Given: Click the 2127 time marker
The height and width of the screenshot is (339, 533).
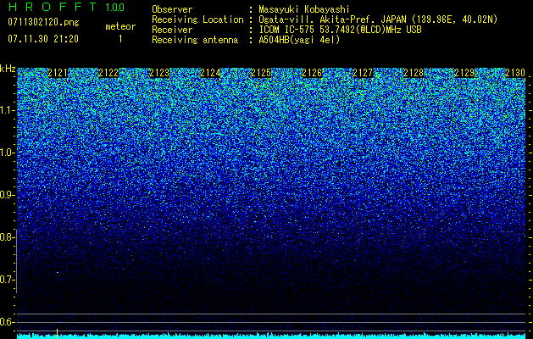Looking at the screenshot, I should [x=363, y=73].
